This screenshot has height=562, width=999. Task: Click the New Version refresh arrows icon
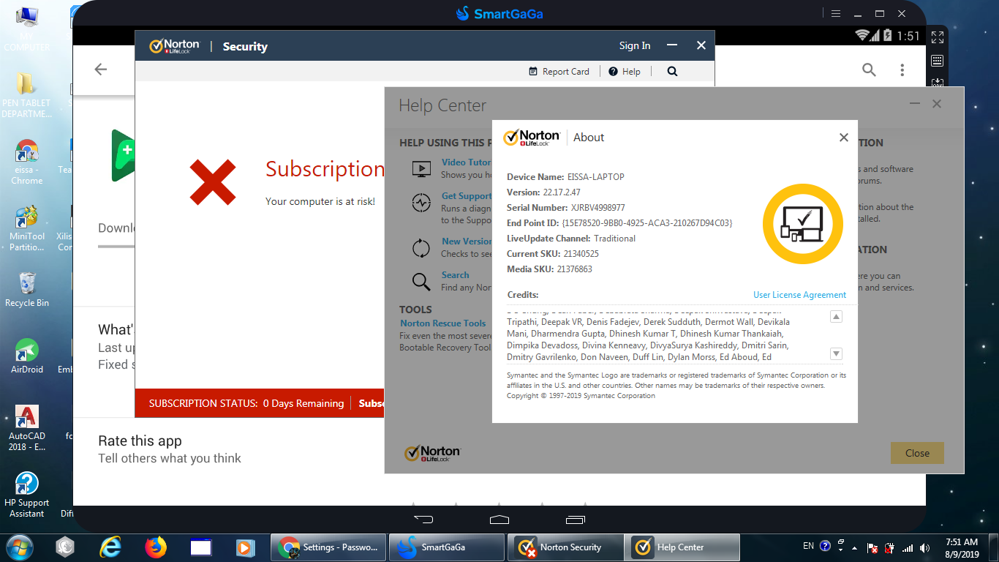coord(421,248)
